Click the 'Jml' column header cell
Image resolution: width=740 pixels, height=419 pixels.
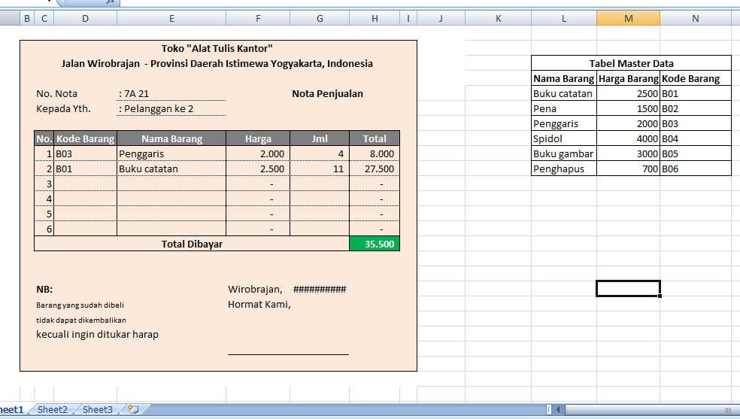320,138
